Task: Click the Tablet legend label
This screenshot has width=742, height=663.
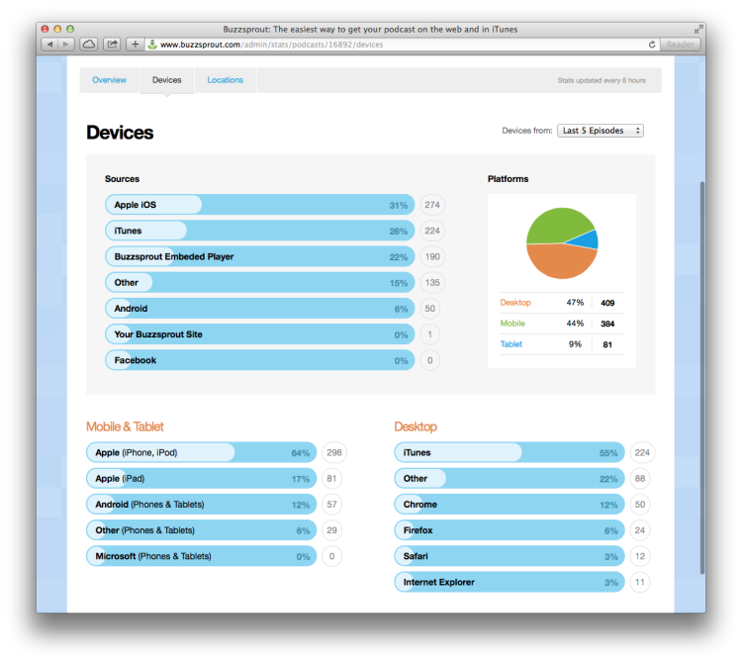Action: coord(511,344)
